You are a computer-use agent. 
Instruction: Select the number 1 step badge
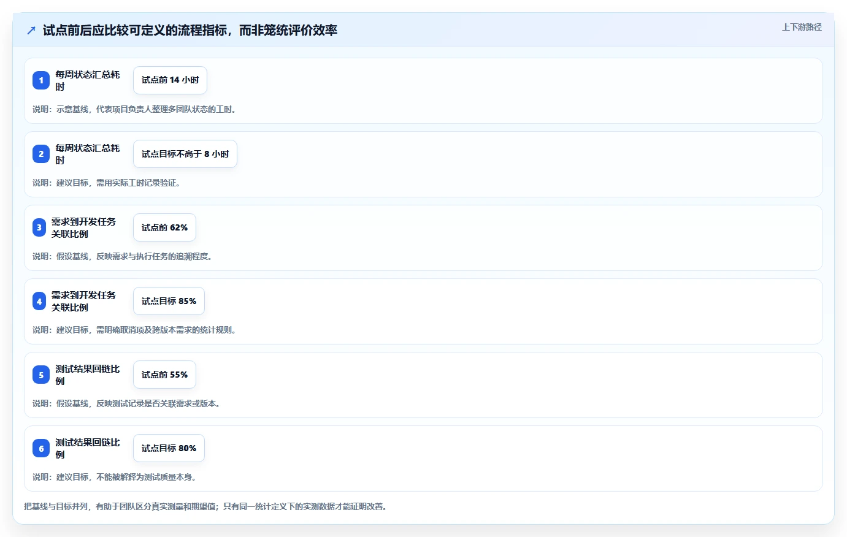coord(41,80)
